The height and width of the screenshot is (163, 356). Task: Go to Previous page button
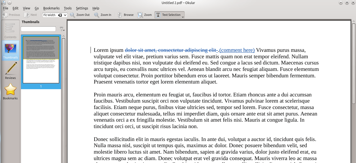point(11,15)
